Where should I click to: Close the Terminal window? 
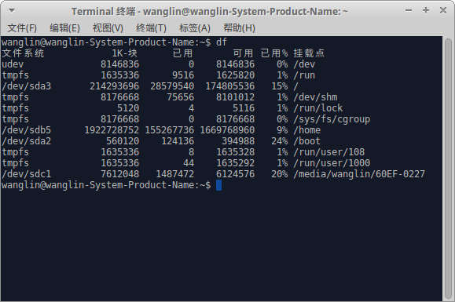(443, 10)
